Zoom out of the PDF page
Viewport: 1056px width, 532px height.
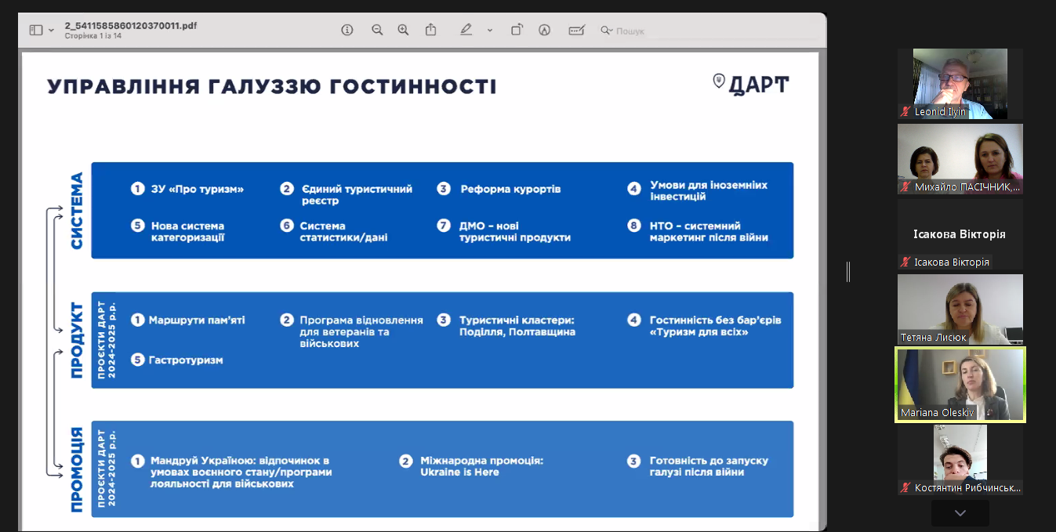tap(377, 30)
